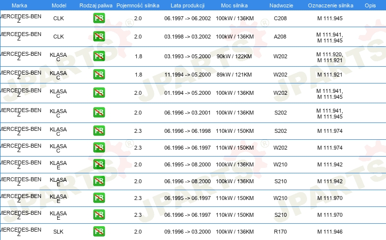
Task: Click the 01.1994 -> 05.2000 production years
Action: pyautogui.click(x=188, y=93)
